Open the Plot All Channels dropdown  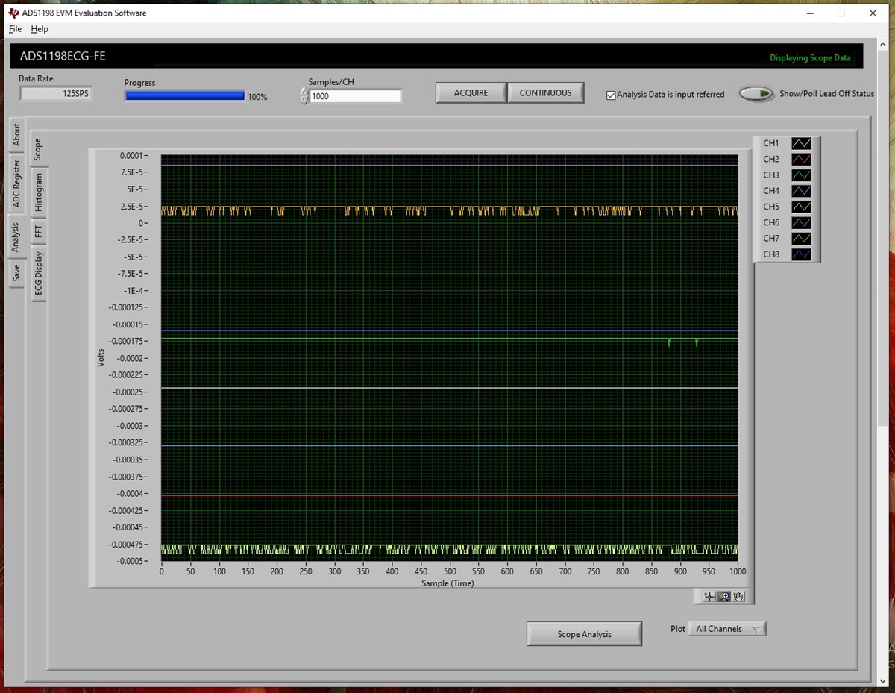point(726,629)
